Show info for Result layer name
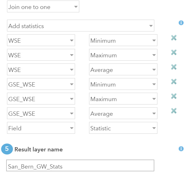The width and height of the screenshot is (190, 175). (x=181, y=149)
